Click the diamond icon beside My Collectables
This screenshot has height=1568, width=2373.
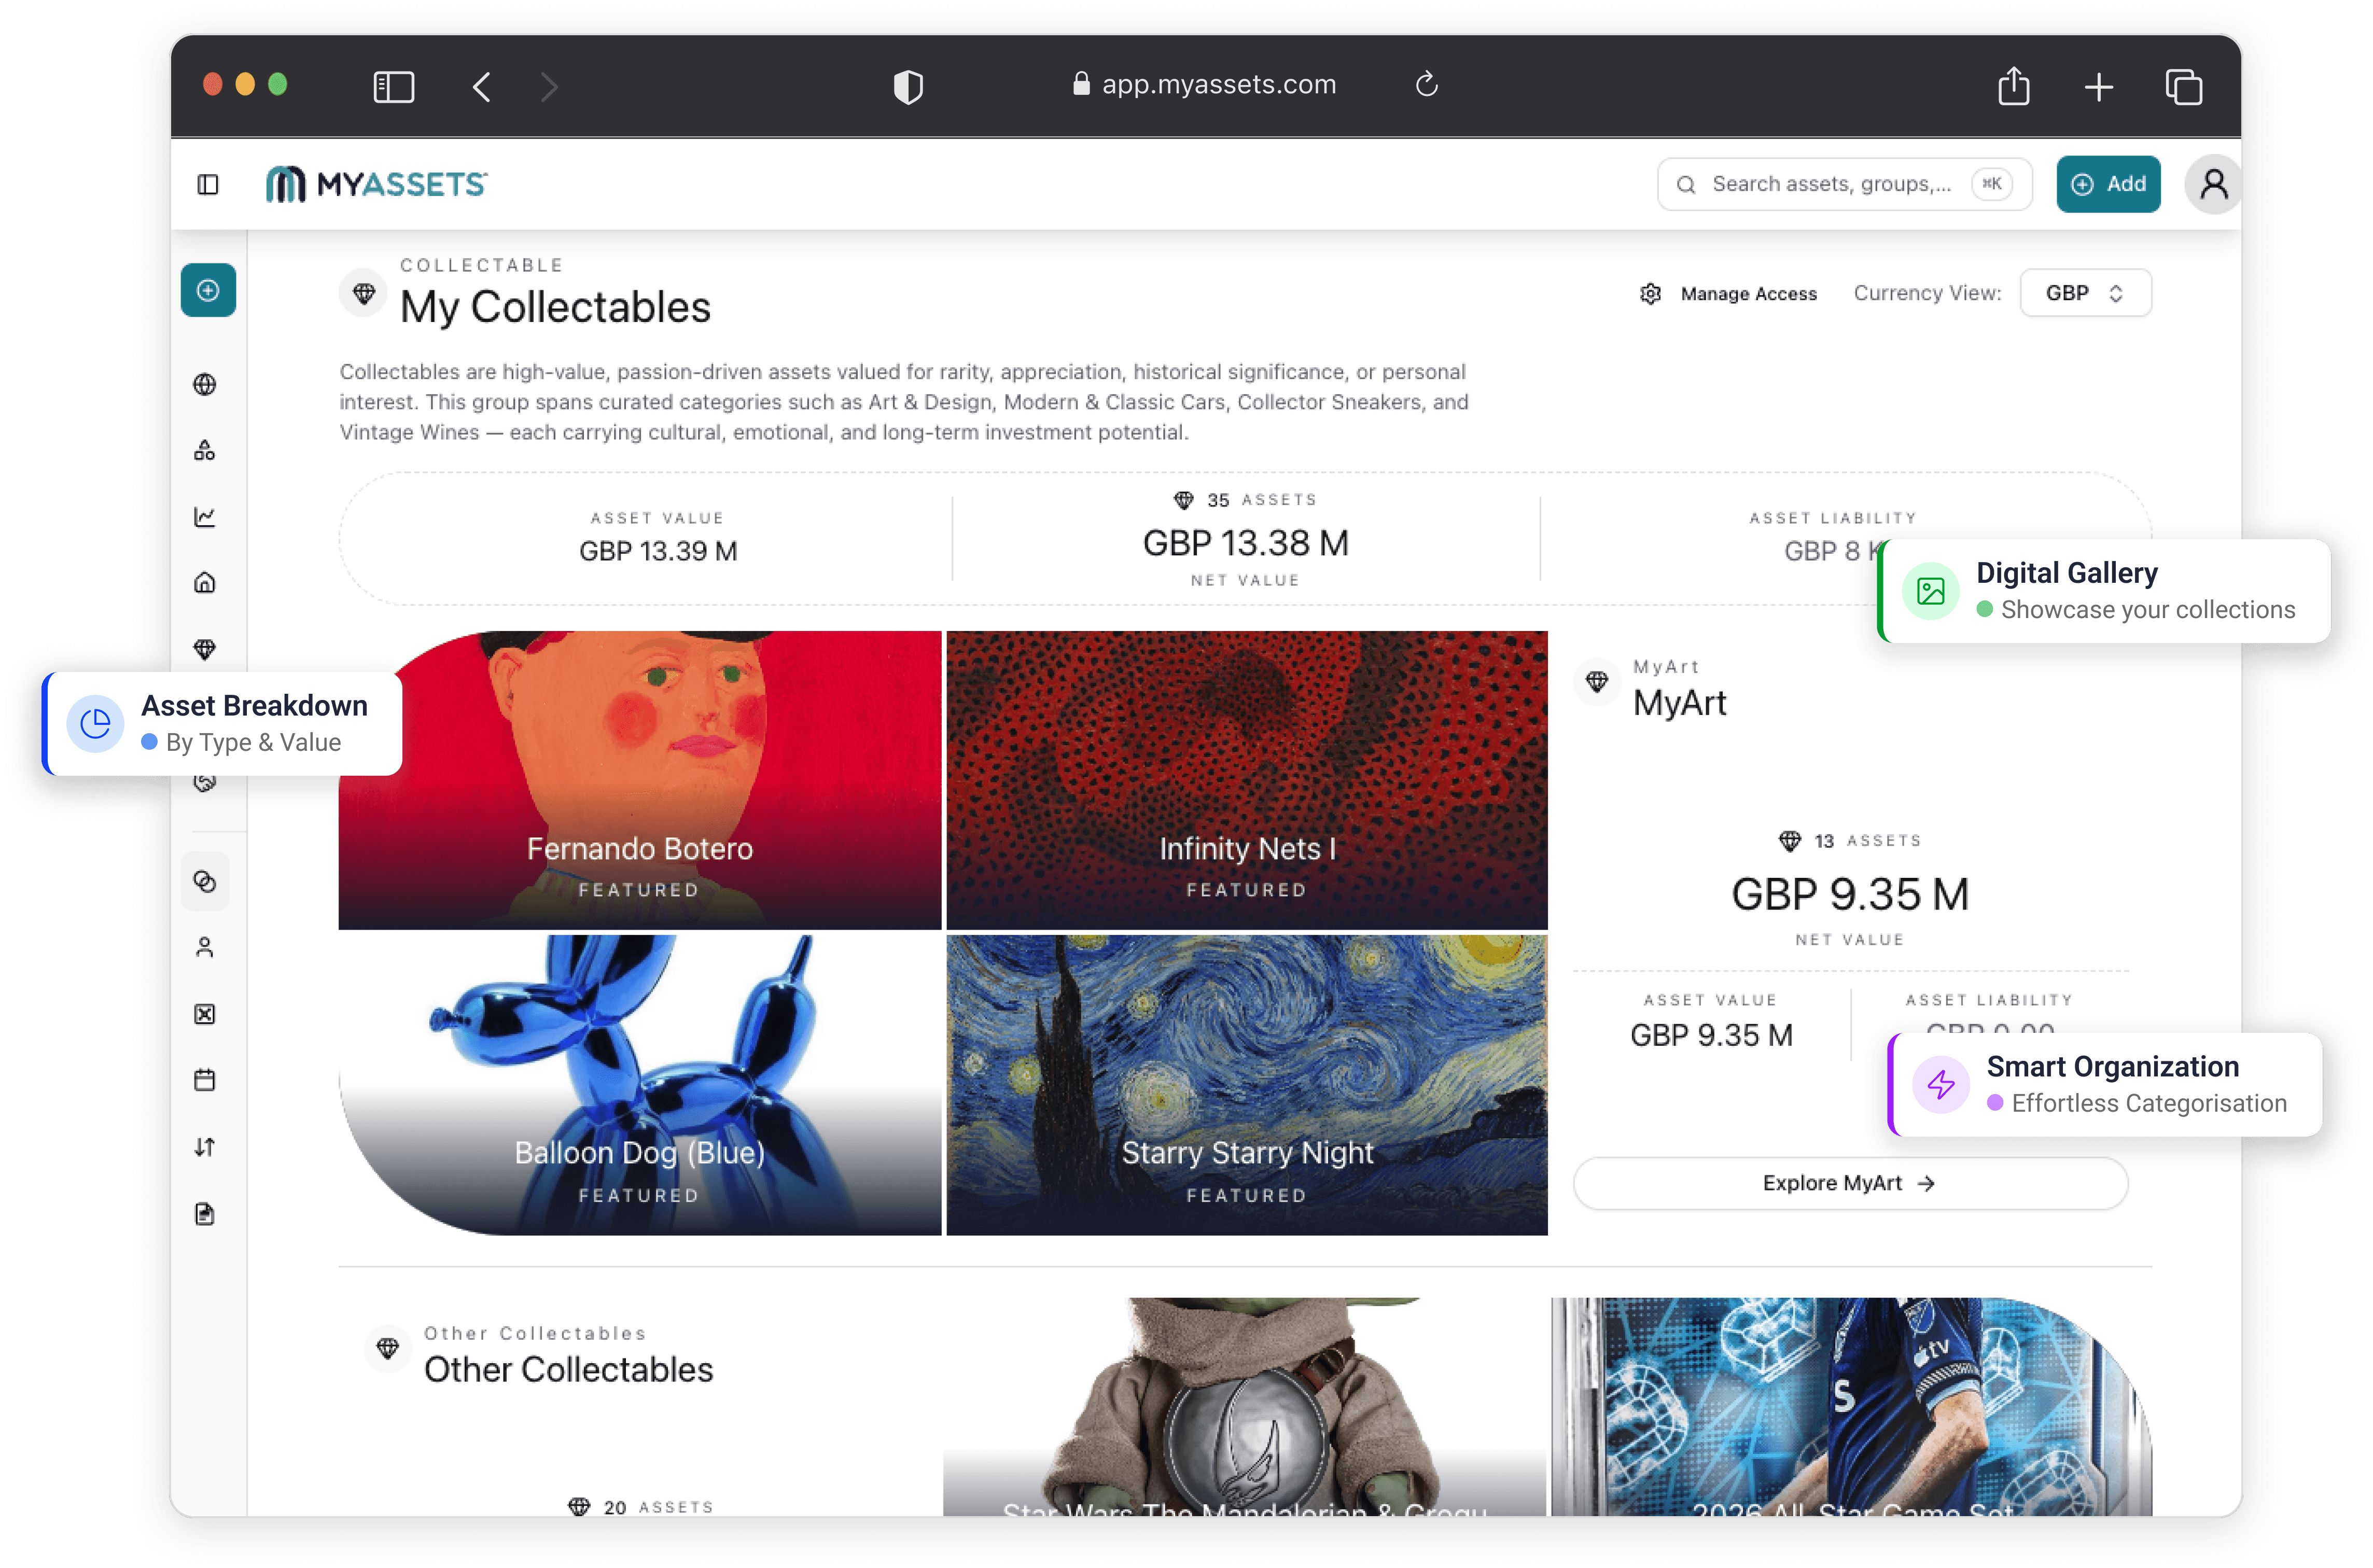click(364, 293)
